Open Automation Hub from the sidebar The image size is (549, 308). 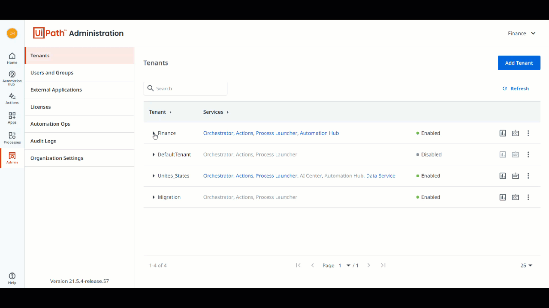point(12,78)
